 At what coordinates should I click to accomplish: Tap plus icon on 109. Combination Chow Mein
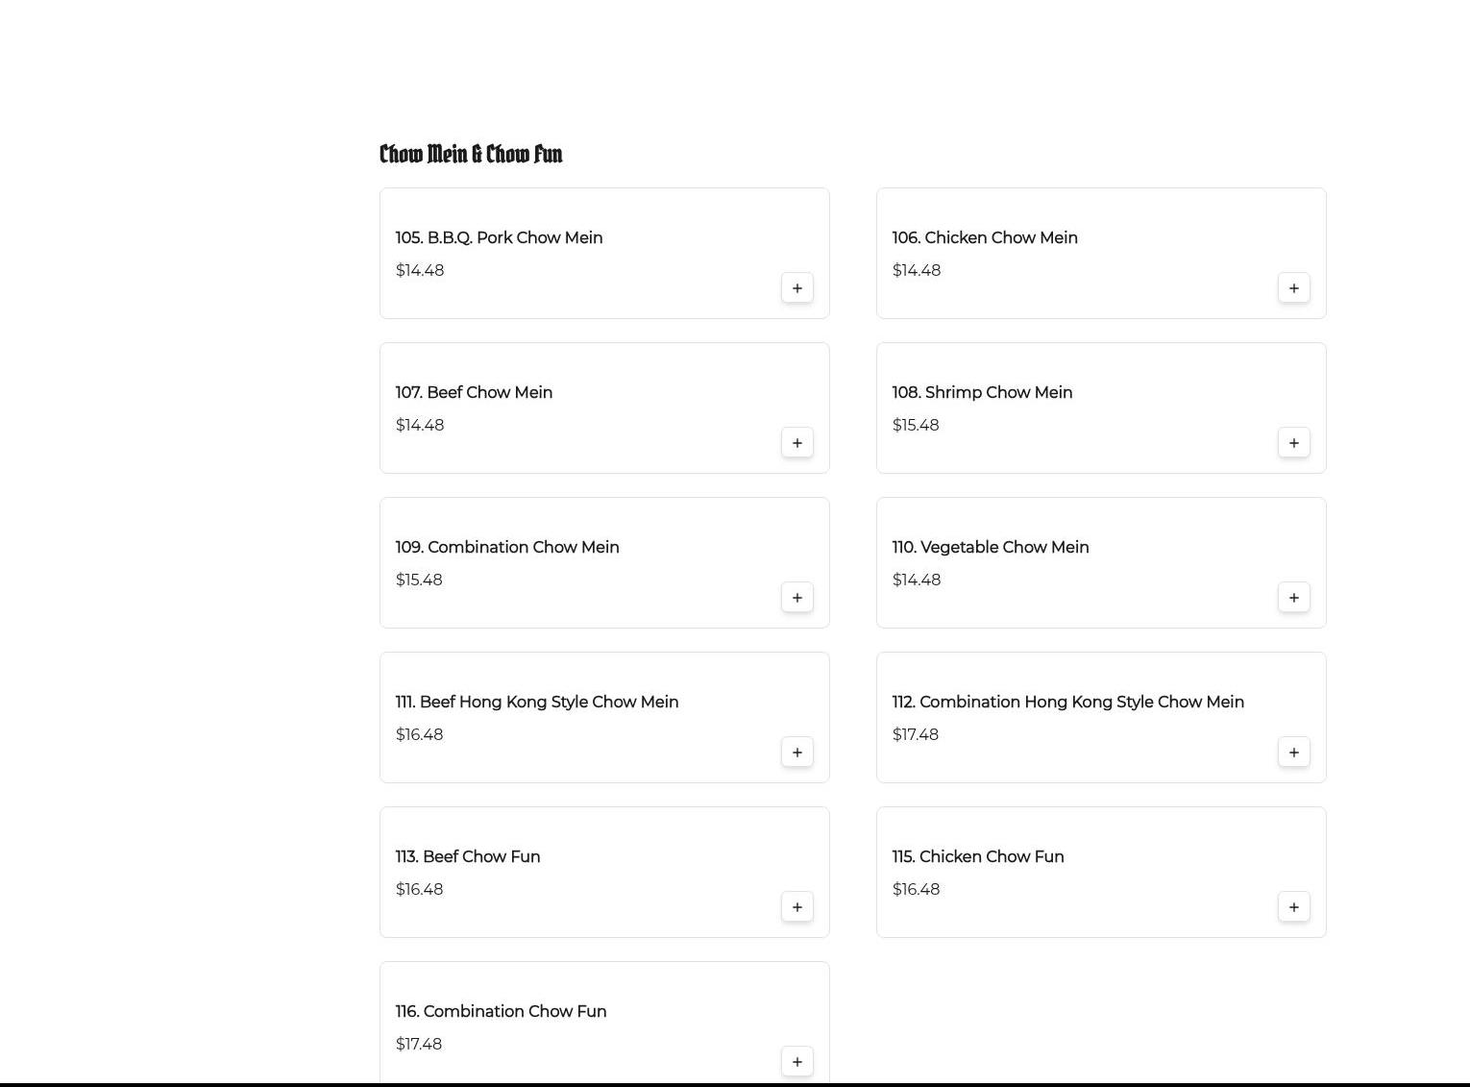point(797,598)
